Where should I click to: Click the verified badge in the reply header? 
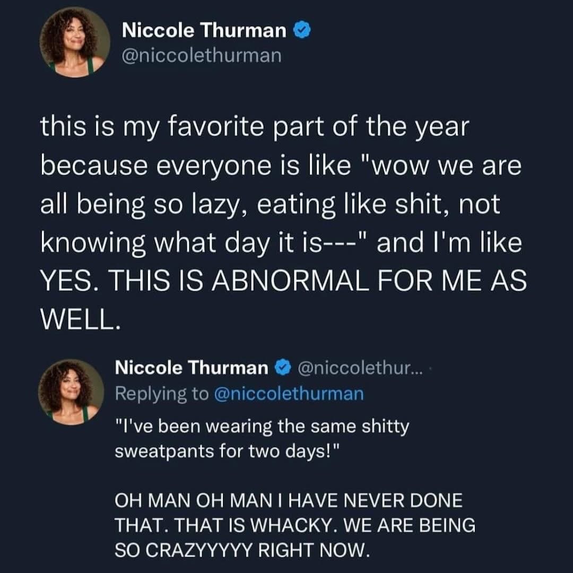[283, 367]
